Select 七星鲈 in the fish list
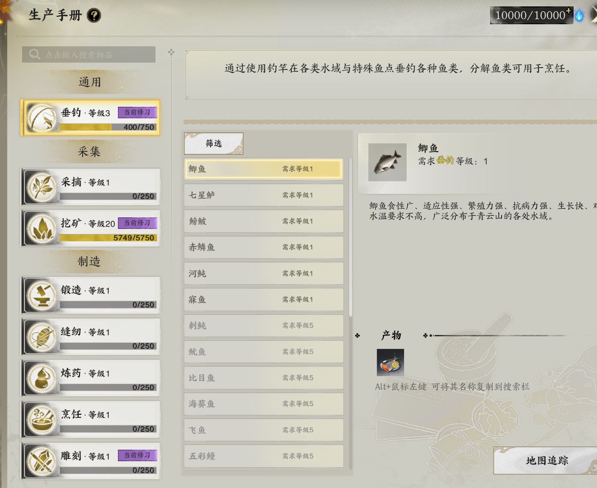The image size is (597, 488). [x=264, y=195]
